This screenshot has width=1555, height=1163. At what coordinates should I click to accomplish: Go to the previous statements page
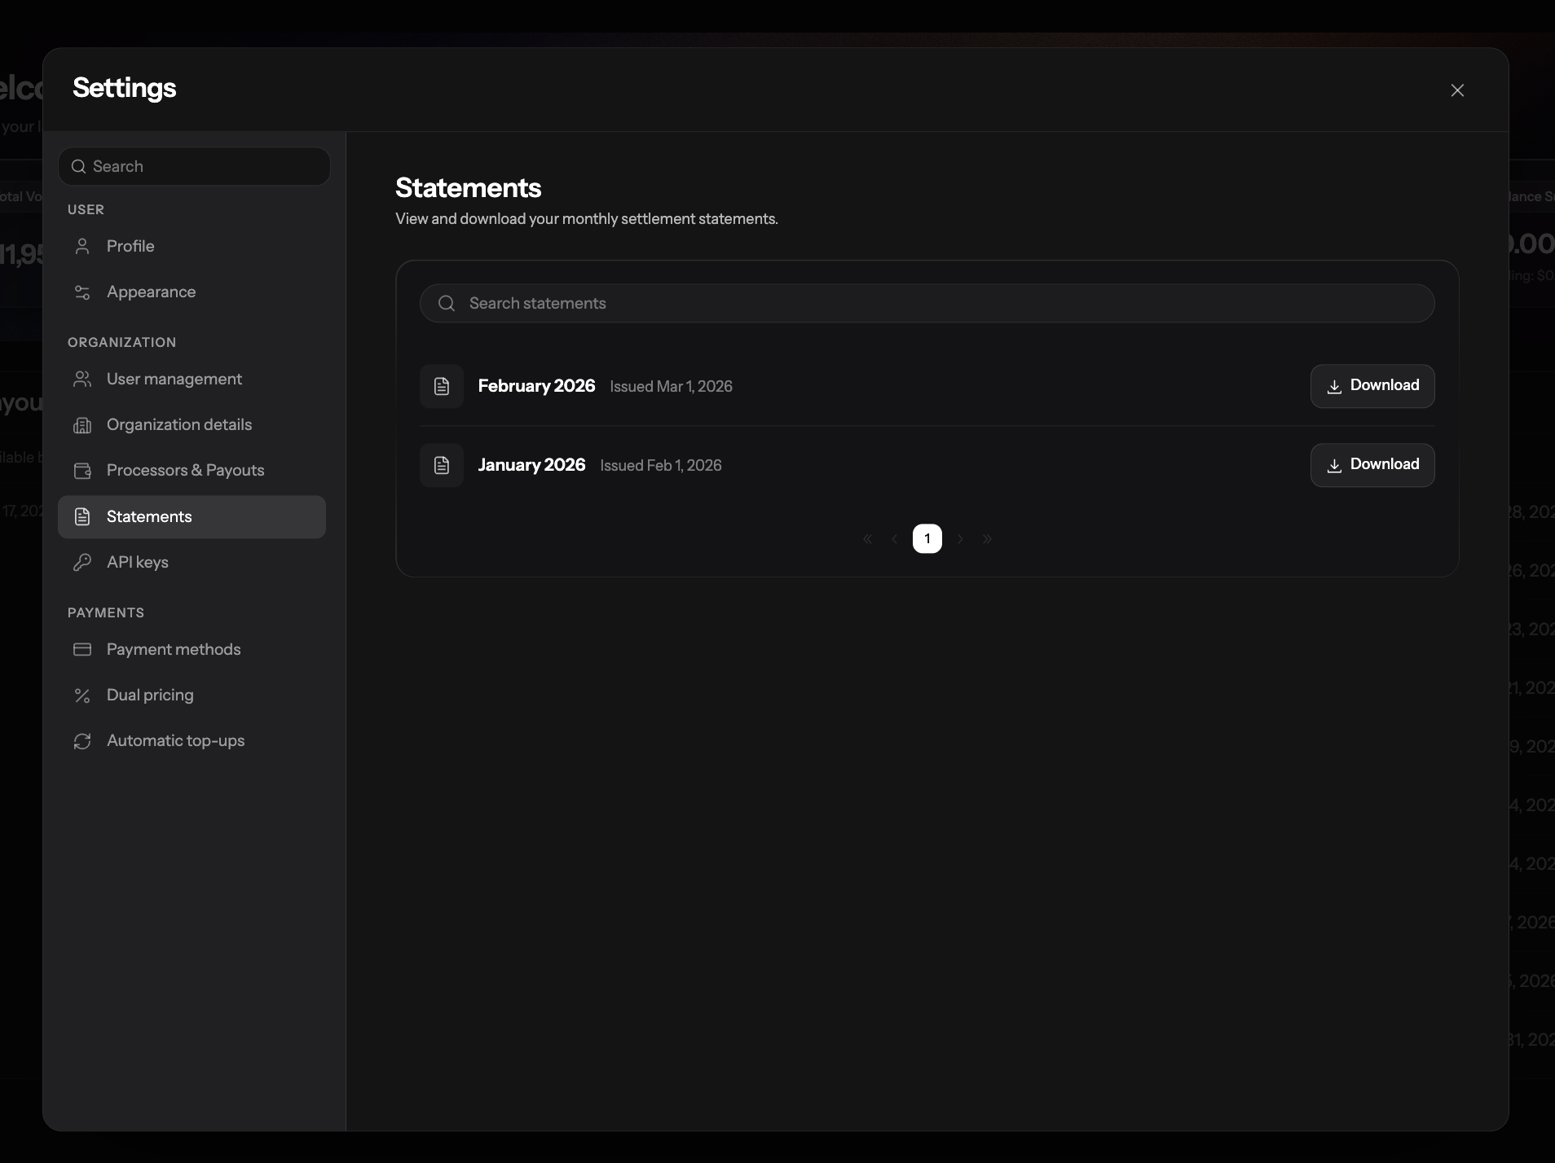(895, 539)
